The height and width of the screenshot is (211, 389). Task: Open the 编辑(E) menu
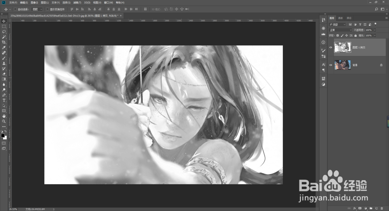pyautogui.click(x=24, y=2)
